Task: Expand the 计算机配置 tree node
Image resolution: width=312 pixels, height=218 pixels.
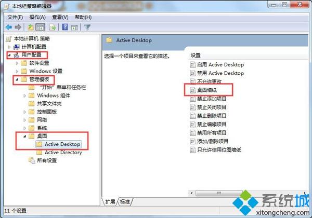Action: tap(9, 47)
